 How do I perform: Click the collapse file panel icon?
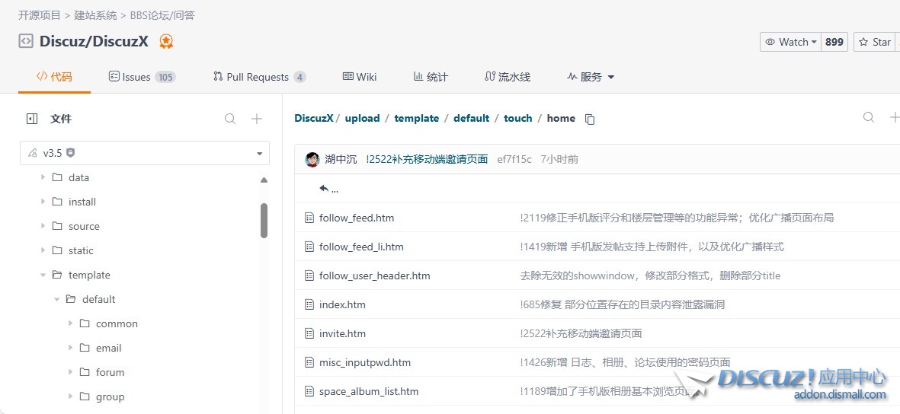pyautogui.click(x=32, y=119)
